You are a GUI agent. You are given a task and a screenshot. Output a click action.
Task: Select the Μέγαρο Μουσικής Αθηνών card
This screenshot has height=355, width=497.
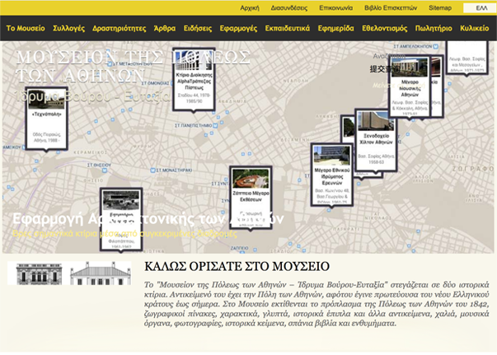(410, 86)
